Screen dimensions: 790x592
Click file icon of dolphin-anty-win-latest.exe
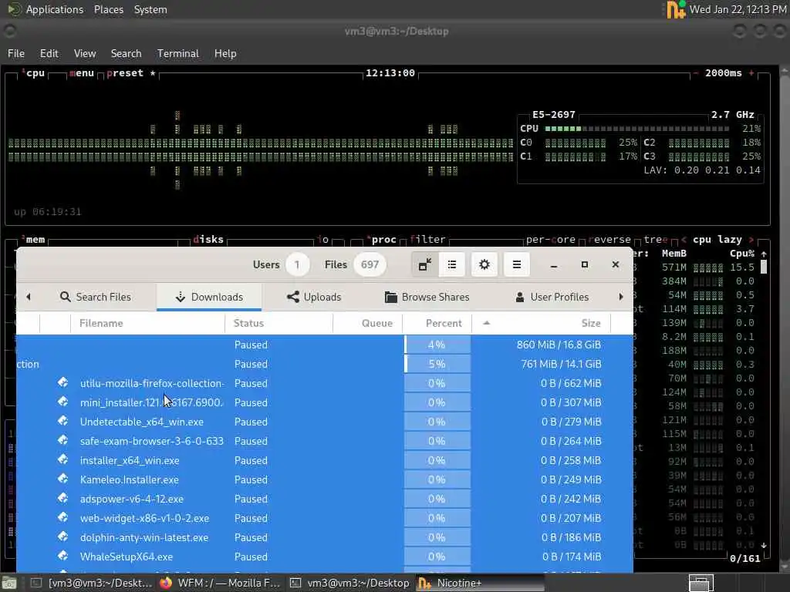pos(62,536)
